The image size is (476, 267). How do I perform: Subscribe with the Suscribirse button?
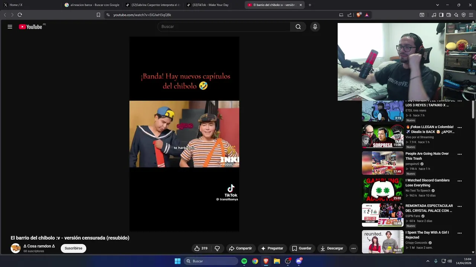coord(74,248)
